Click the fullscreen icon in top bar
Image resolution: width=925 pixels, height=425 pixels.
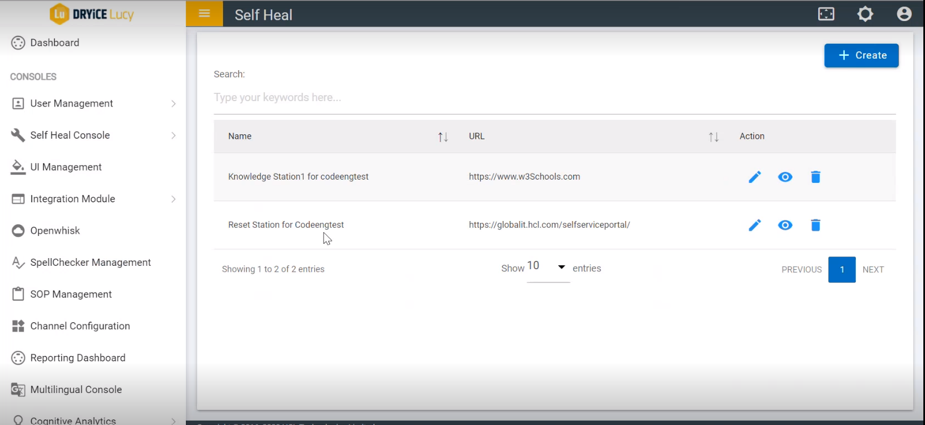point(826,14)
